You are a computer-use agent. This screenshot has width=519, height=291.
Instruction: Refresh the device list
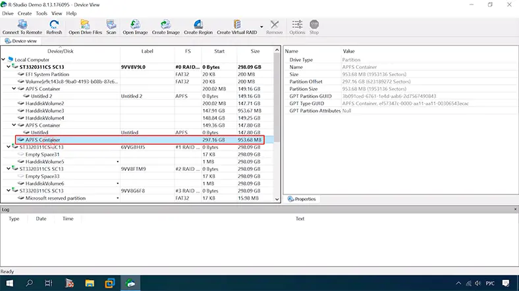pyautogui.click(x=54, y=27)
